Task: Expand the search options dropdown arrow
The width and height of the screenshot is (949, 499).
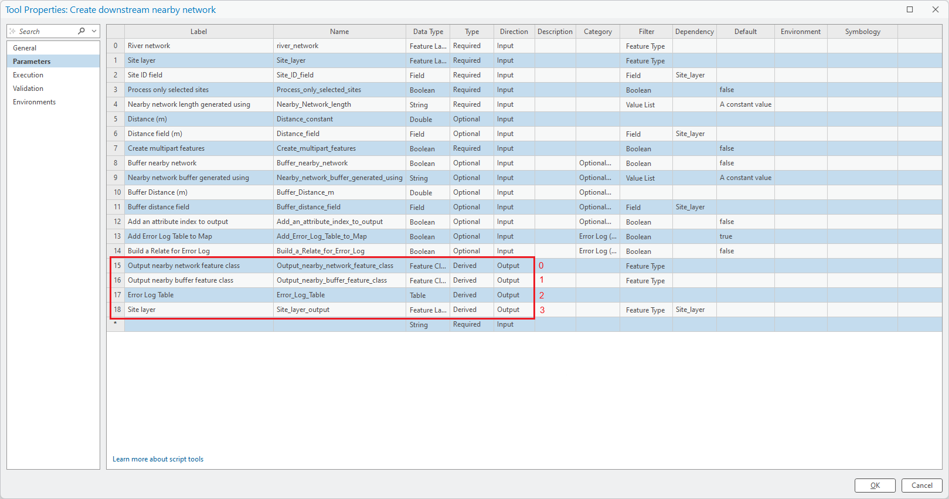Action: coord(94,31)
